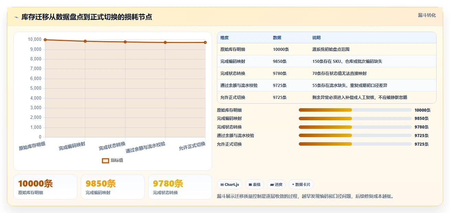The width and height of the screenshot is (450, 213).
Task: Click the 维度 table column header
Action: click(x=224, y=38)
